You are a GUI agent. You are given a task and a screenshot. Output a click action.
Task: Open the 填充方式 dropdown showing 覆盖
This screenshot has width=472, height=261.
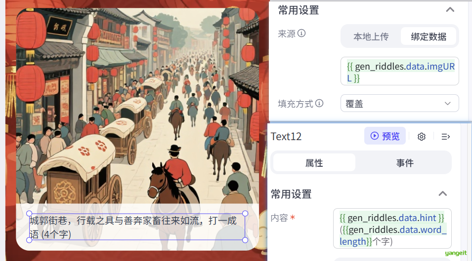coord(399,103)
